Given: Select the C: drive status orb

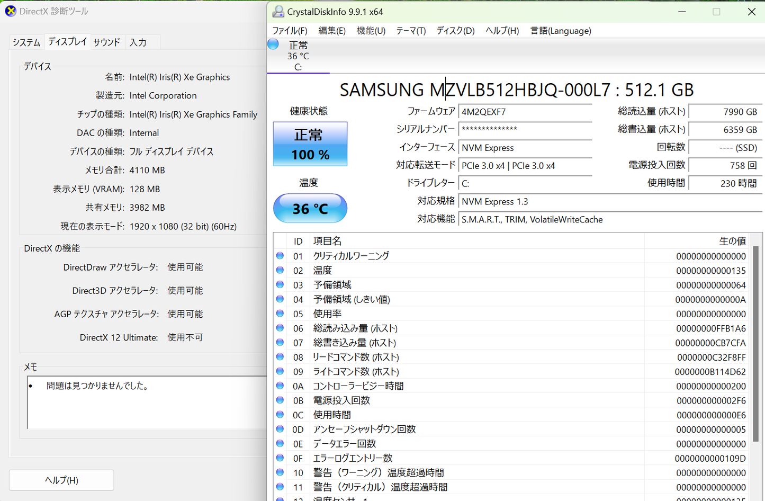Looking at the screenshot, I should [x=273, y=44].
